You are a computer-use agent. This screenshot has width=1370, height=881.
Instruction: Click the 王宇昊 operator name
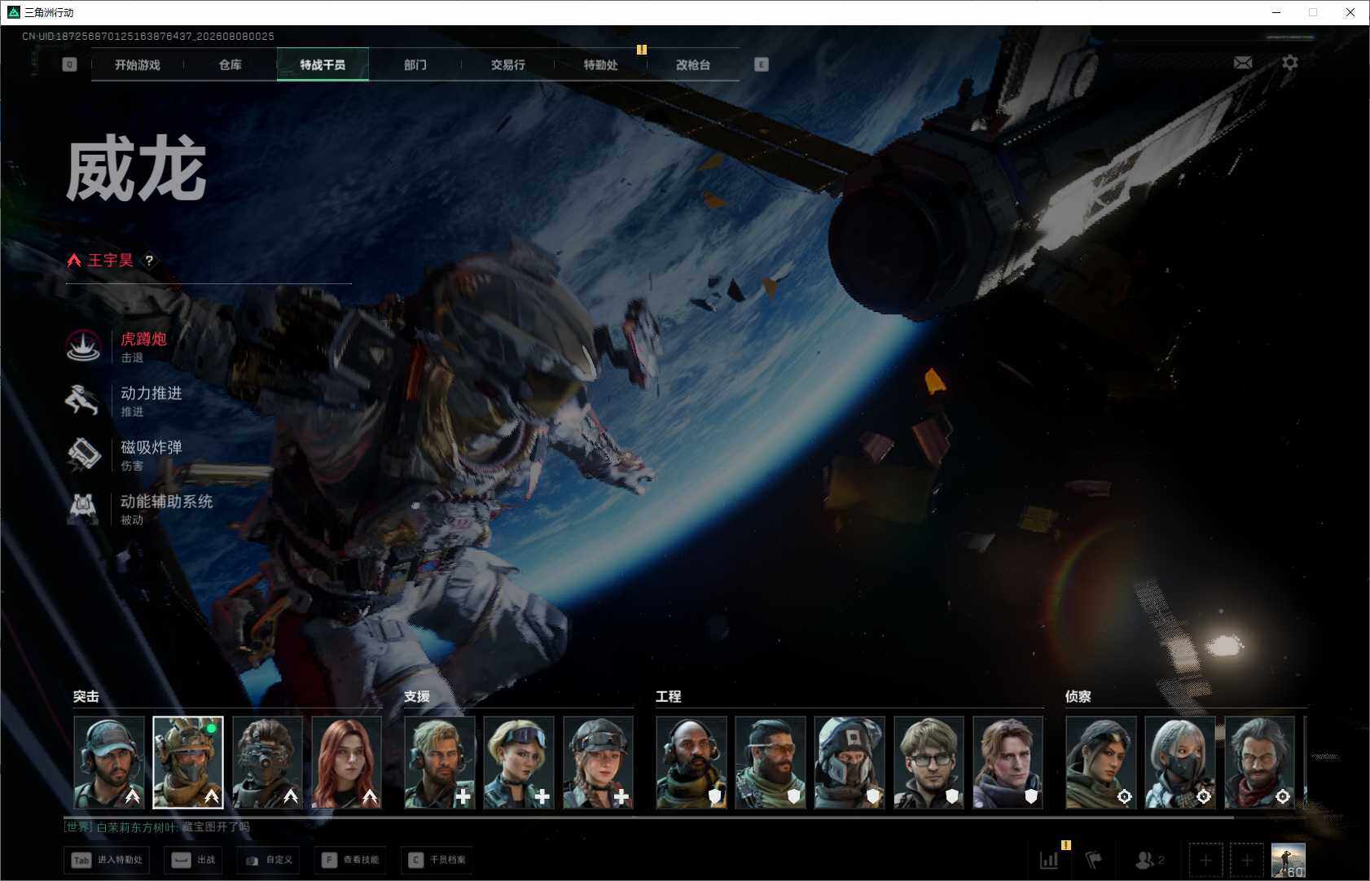coord(110,261)
